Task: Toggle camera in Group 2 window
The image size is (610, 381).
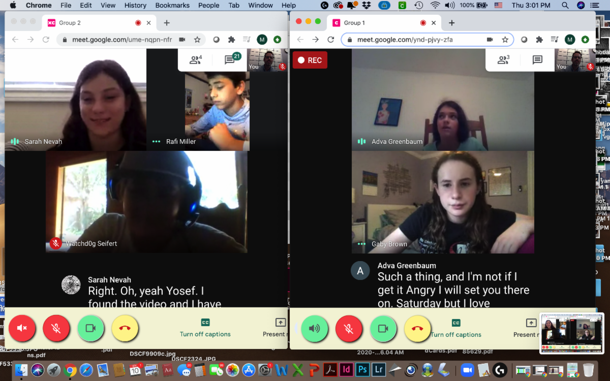Action: pyautogui.click(x=90, y=328)
